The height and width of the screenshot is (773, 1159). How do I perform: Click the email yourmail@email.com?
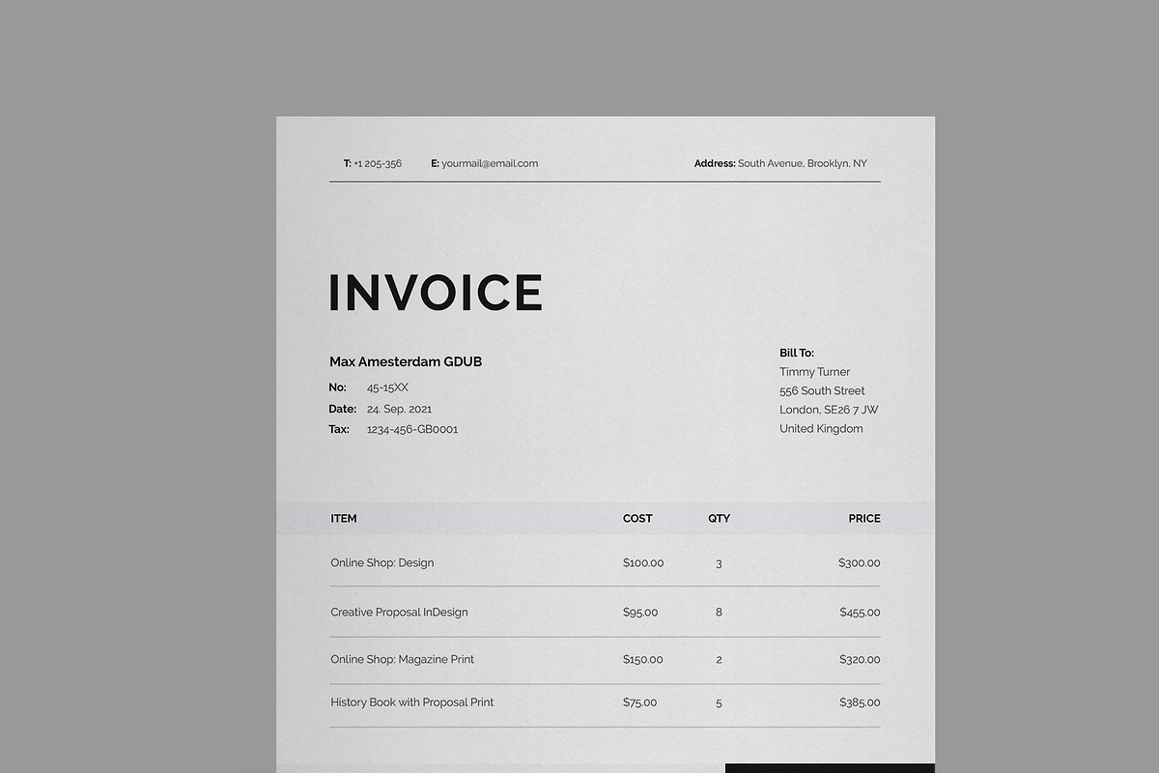click(490, 163)
